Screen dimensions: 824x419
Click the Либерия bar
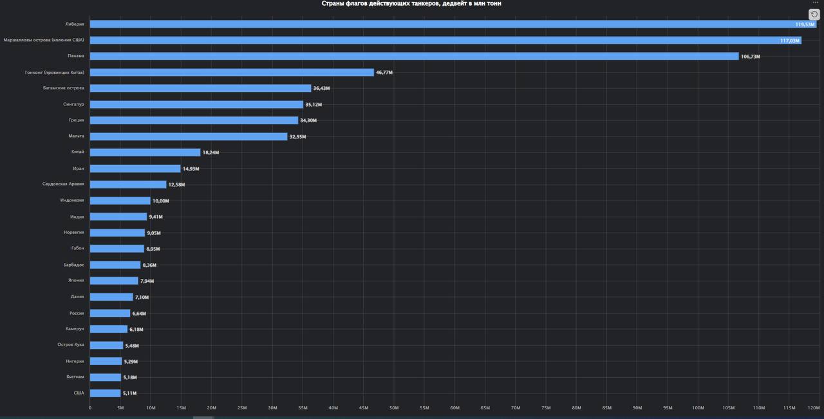click(451, 24)
